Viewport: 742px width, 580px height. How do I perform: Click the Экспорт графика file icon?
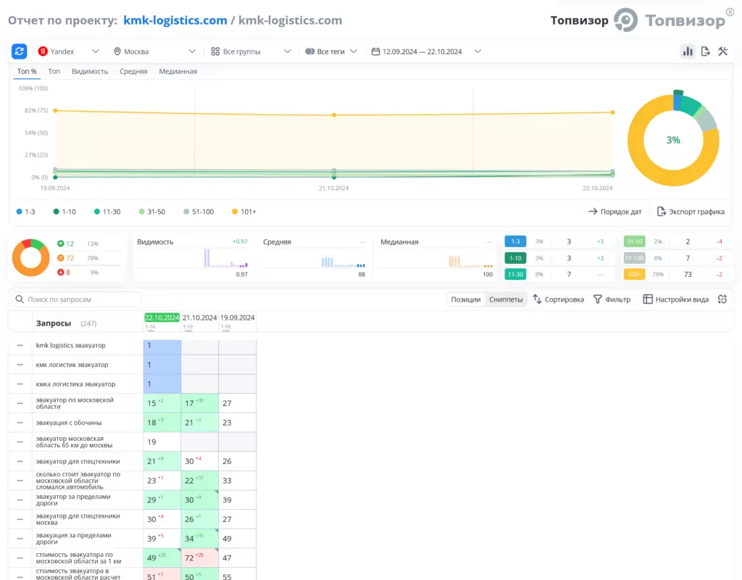[661, 212]
